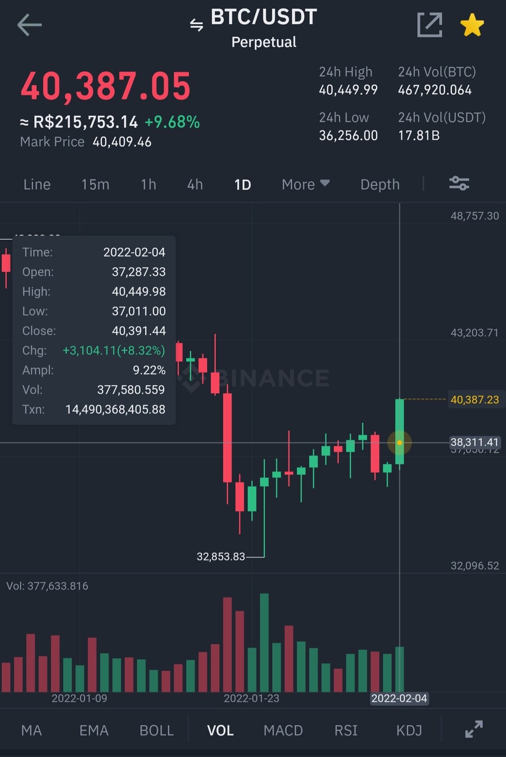Toggle the EMA indicator

point(94,730)
